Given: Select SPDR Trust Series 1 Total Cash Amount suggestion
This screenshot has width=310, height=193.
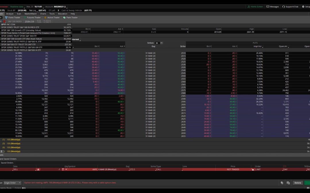Looking at the screenshot, I should (x=36, y=33).
